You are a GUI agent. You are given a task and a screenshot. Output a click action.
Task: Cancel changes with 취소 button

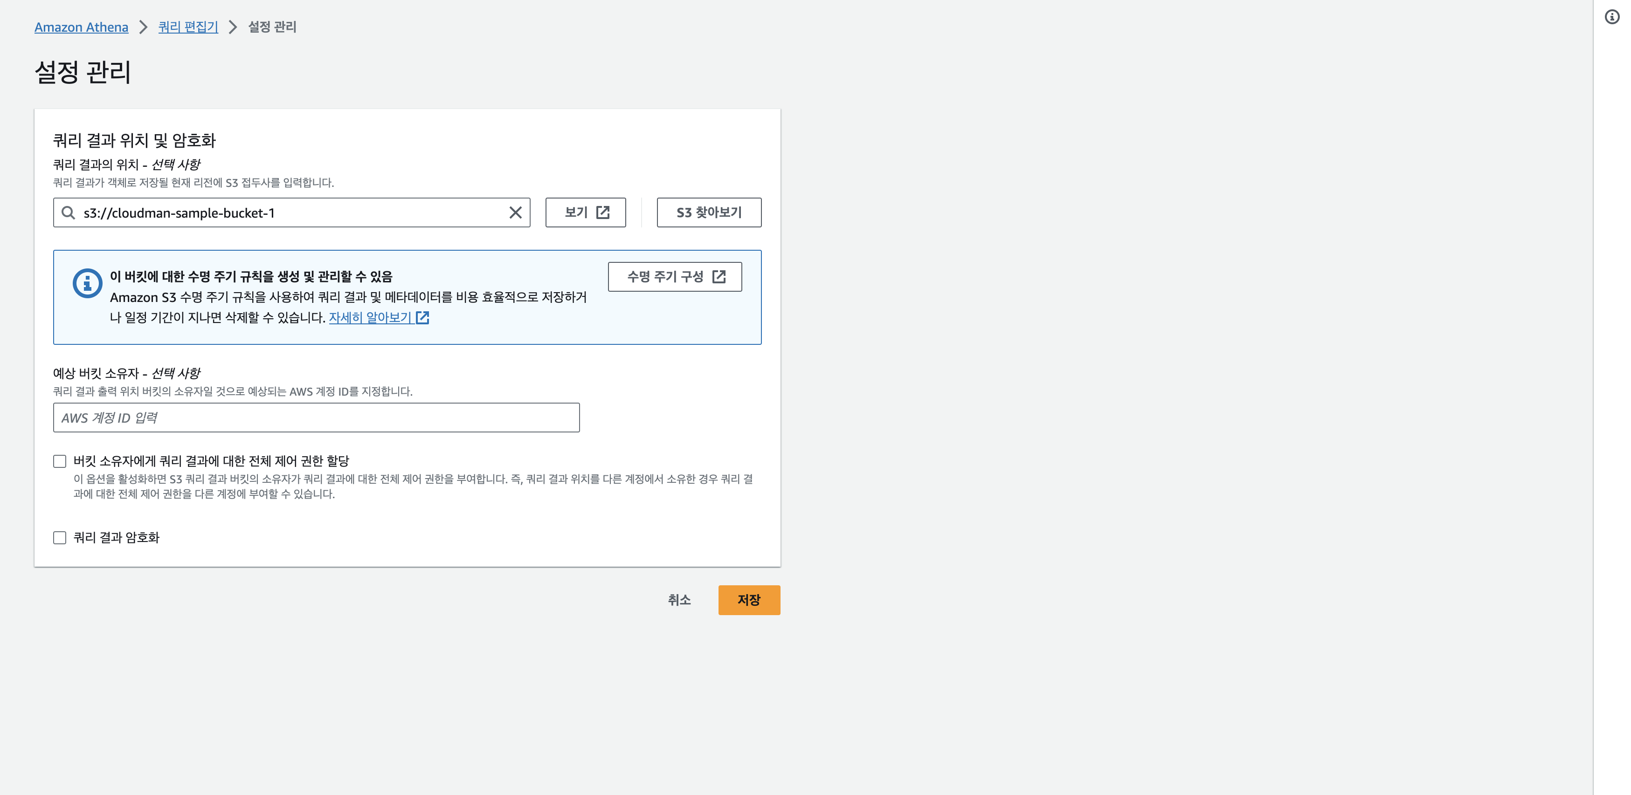[x=679, y=599]
